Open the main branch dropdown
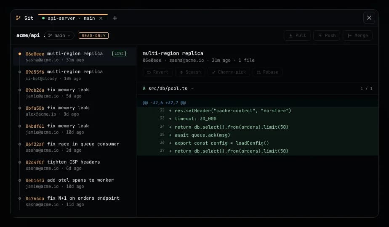The height and width of the screenshot is (227, 389). click(x=59, y=35)
